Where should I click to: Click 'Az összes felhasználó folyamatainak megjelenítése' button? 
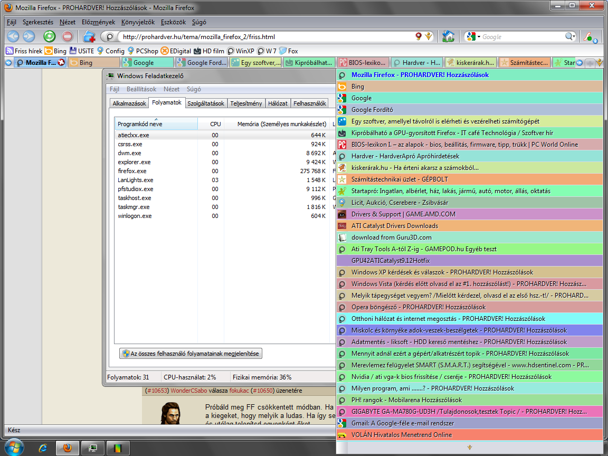tap(191, 354)
